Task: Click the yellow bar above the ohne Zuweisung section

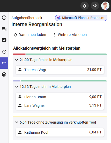Action: (x=60, y=117)
